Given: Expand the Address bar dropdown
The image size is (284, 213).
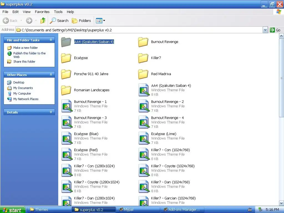Looking at the screenshot, I should click(265, 30).
